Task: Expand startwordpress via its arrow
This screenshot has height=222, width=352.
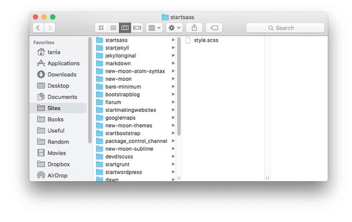Action: click(x=173, y=172)
